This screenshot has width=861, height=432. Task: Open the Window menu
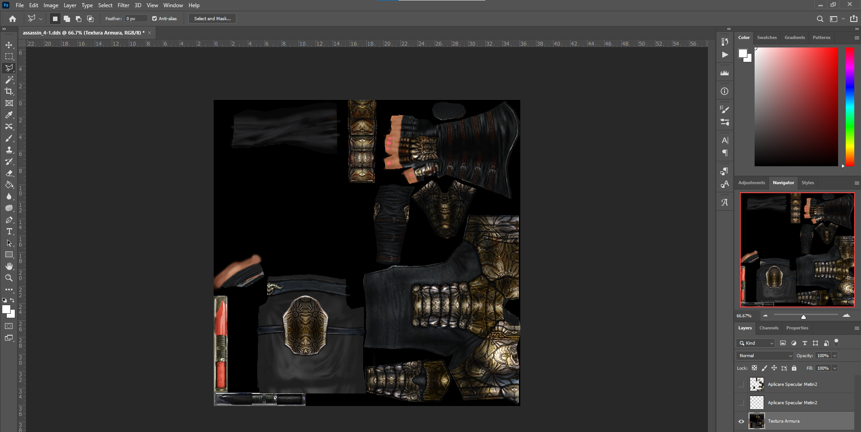173,5
